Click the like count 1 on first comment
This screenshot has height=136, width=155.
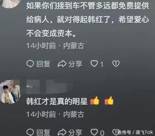click(x=102, y=64)
